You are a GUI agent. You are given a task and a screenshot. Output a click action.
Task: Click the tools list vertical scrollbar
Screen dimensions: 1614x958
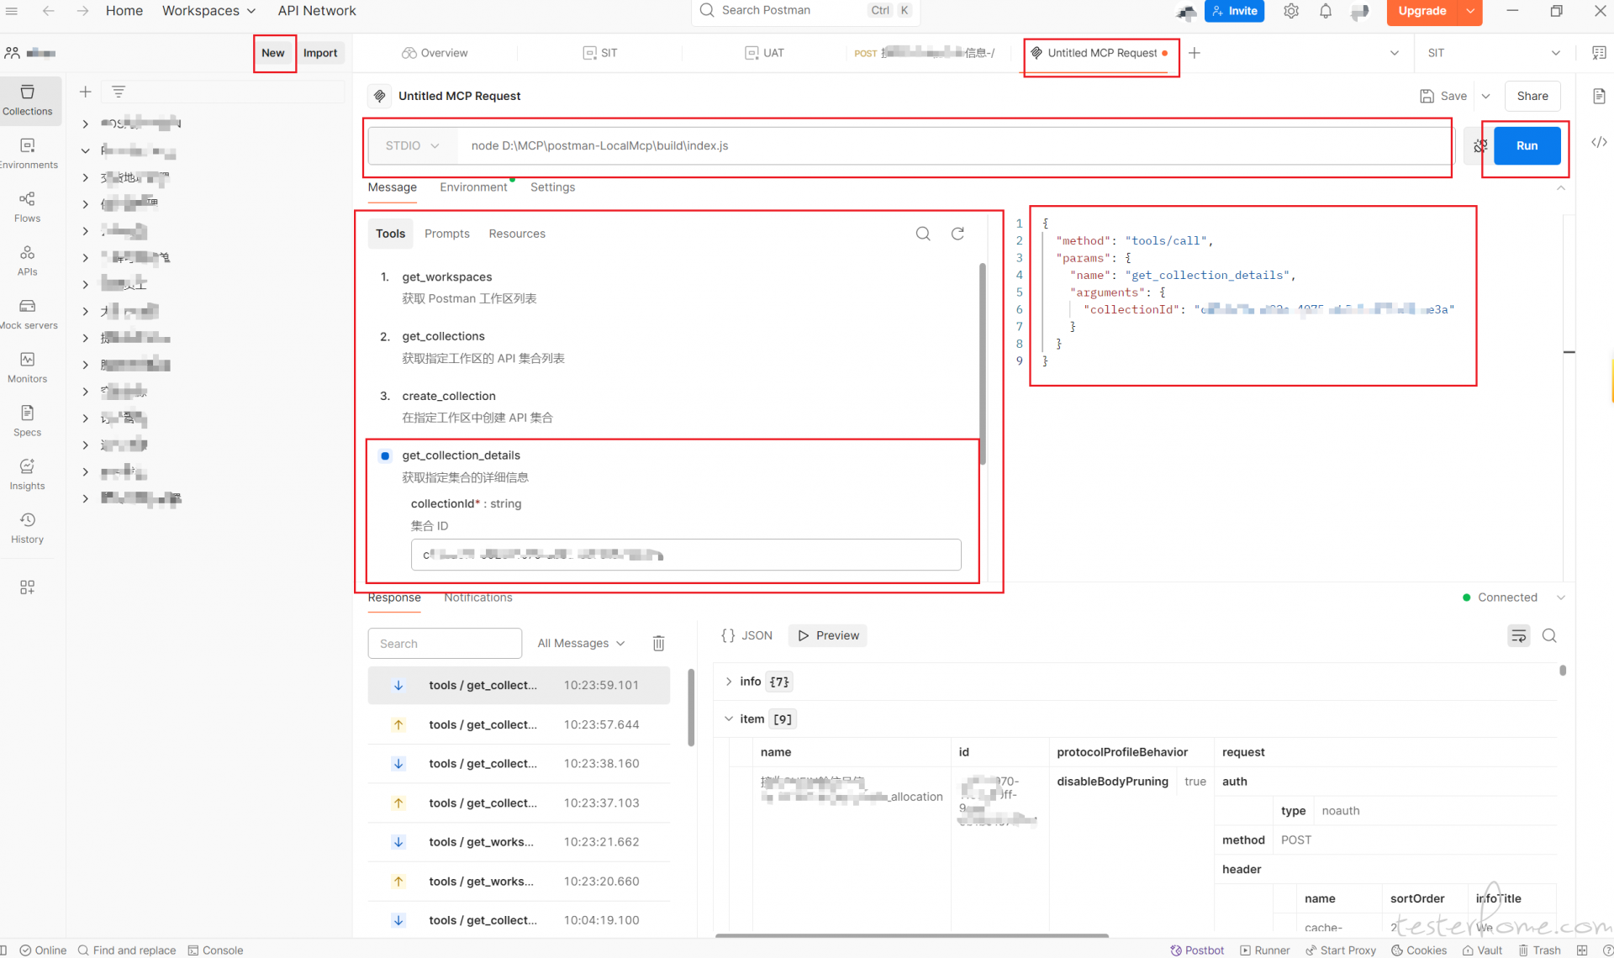point(982,364)
